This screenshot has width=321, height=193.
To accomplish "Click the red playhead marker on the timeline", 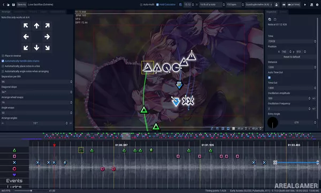I will coord(54,145).
